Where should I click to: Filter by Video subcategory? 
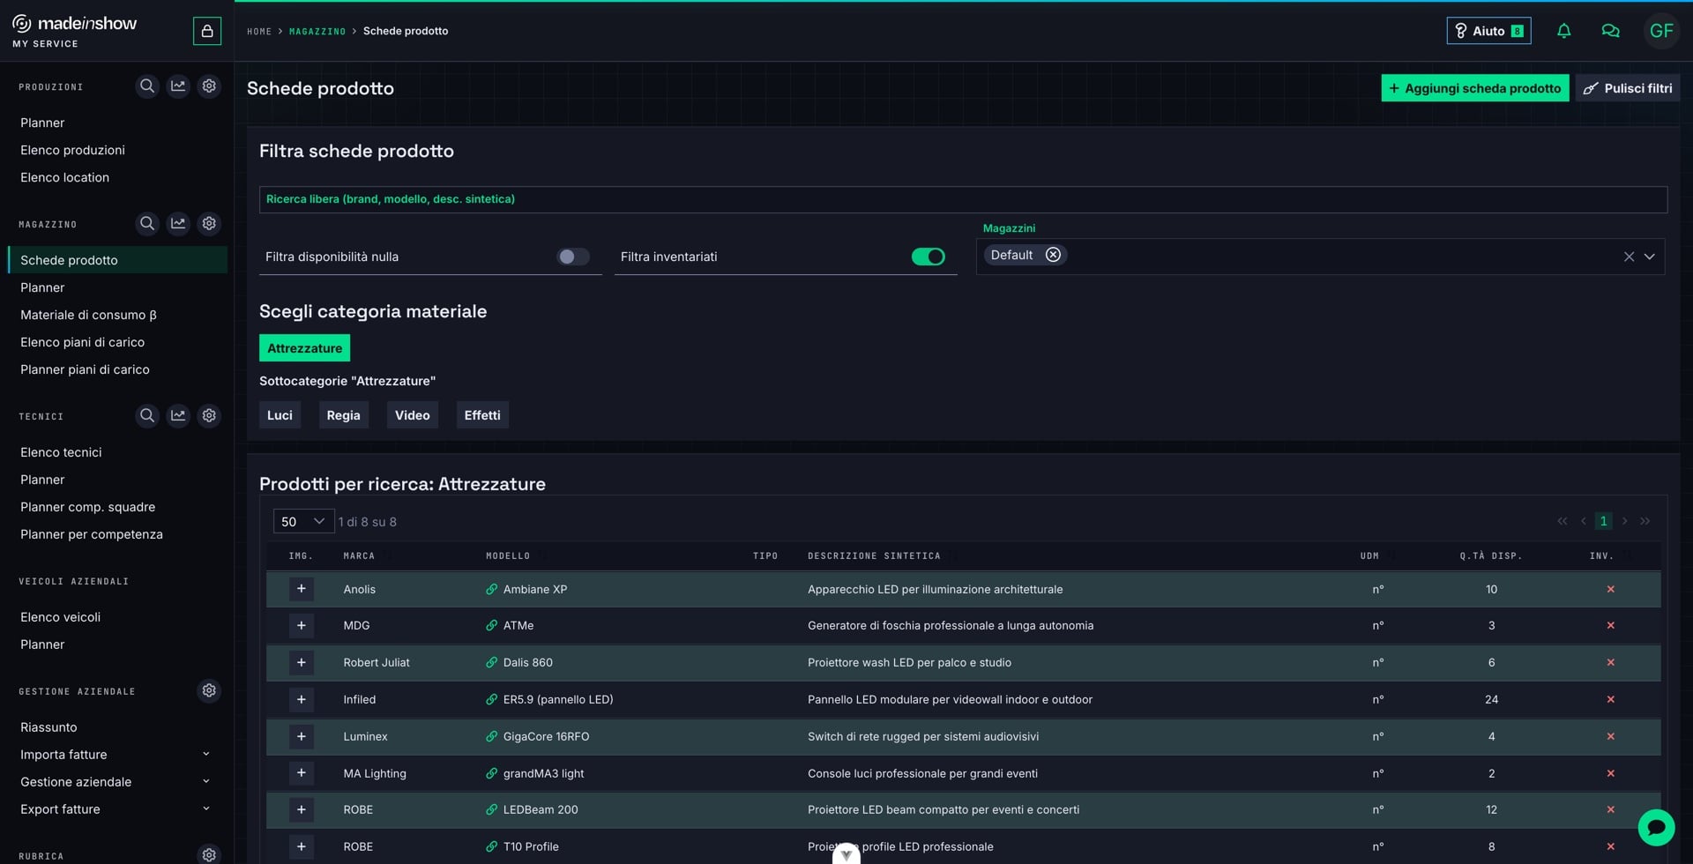(412, 415)
